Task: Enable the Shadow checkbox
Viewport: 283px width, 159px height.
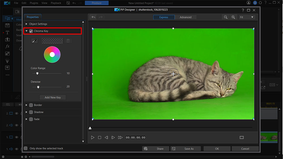Action: tap(31, 112)
